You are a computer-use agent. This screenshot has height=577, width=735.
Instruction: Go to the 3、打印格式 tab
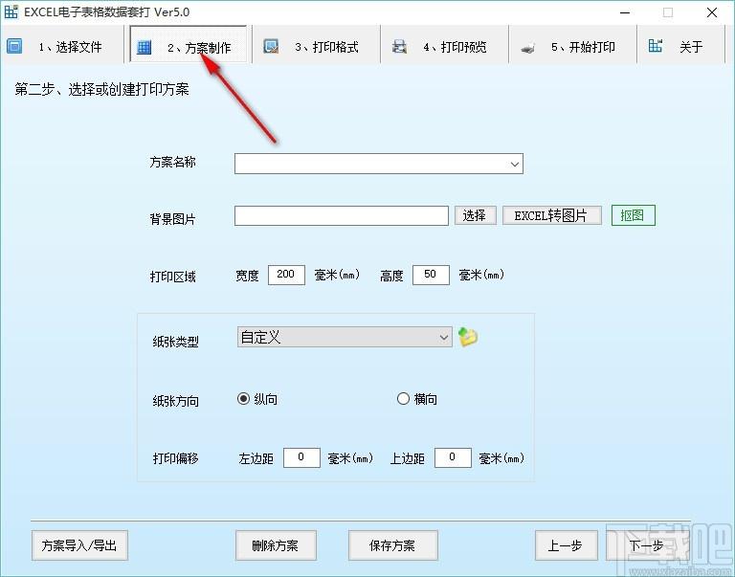pyautogui.click(x=316, y=46)
